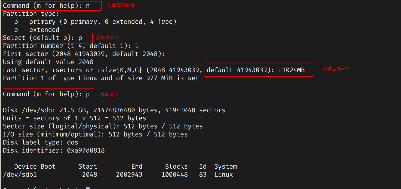Click the first "Command (m for help): n" line
401x189 pixels.
coord(46,6)
